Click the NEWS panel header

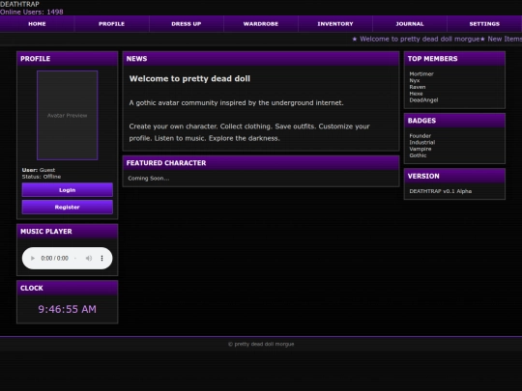(x=261, y=59)
